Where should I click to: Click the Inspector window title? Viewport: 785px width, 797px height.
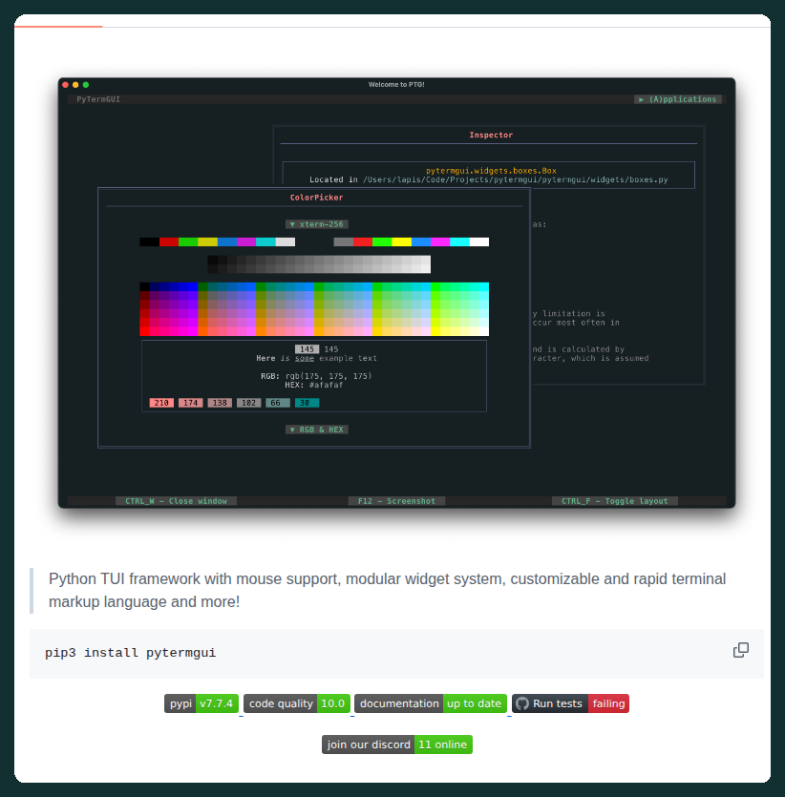[491, 135]
